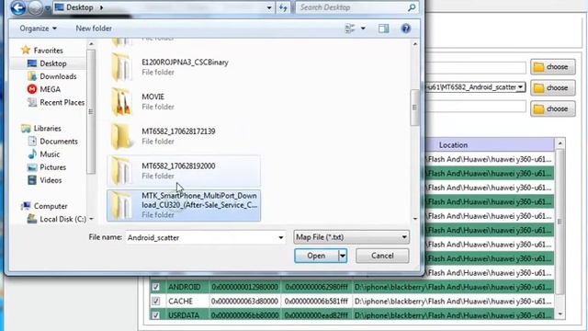The image size is (588, 331).
Task: Toggle the ANDROID partition checkbox
Action: click(155, 287)
